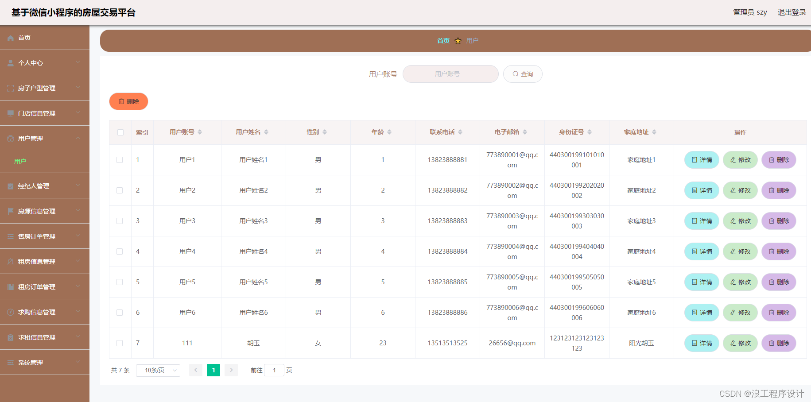Open 首页 in the sidebar
Screen dimensions: 811x402
tap(45, 38)
